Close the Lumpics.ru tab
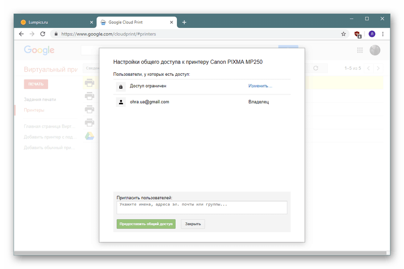This screenshot has height=269, width=404. (91, 23)
